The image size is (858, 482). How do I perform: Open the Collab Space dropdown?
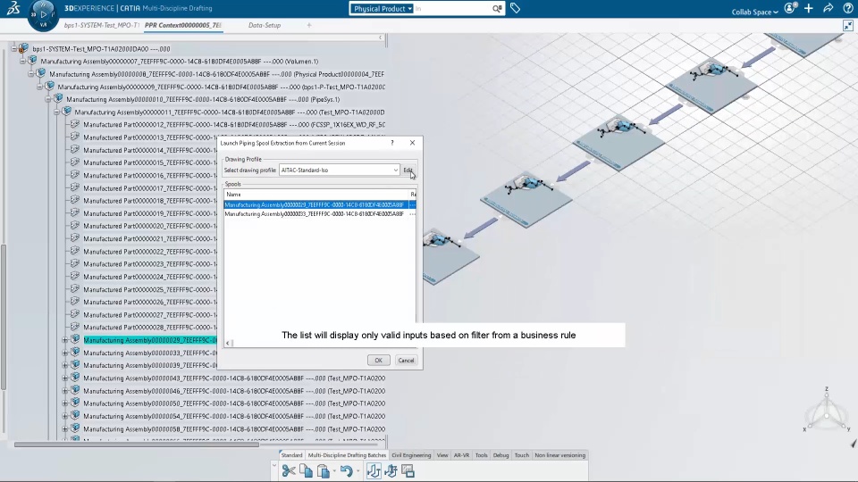pyautogui.click(x=754, y=12)
